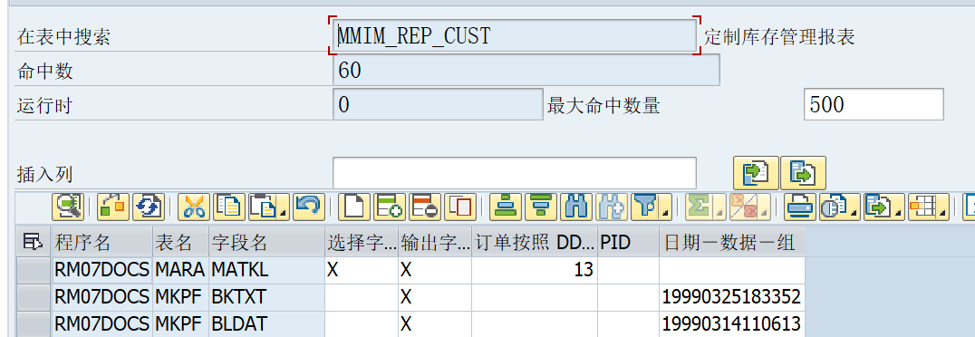
Task: Click the 订单按照 DD... column header
Action: [x=534, y=243]
